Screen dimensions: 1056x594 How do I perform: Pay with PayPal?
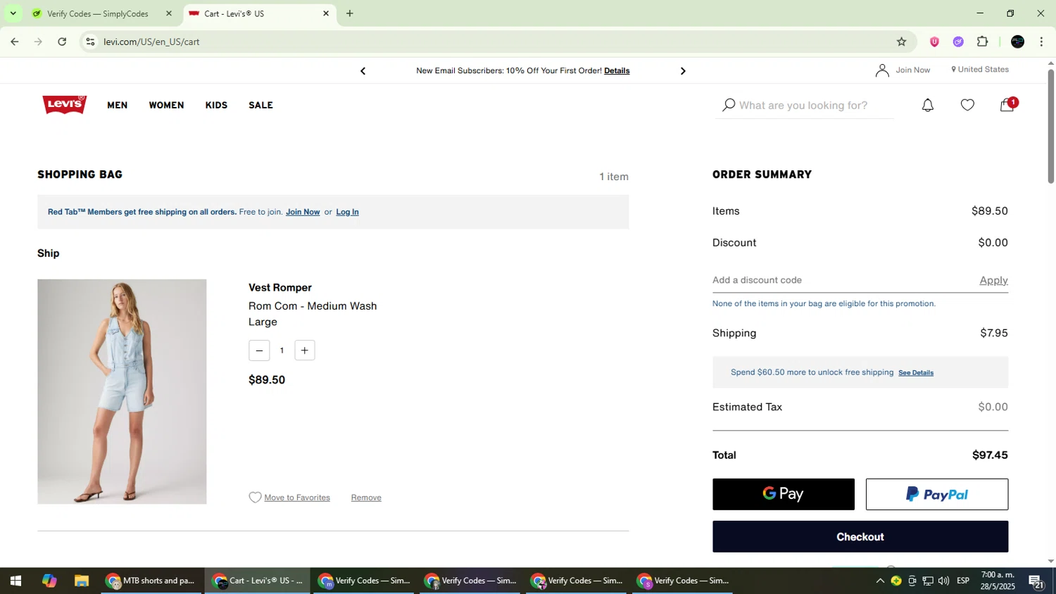[x=937, y=494]
